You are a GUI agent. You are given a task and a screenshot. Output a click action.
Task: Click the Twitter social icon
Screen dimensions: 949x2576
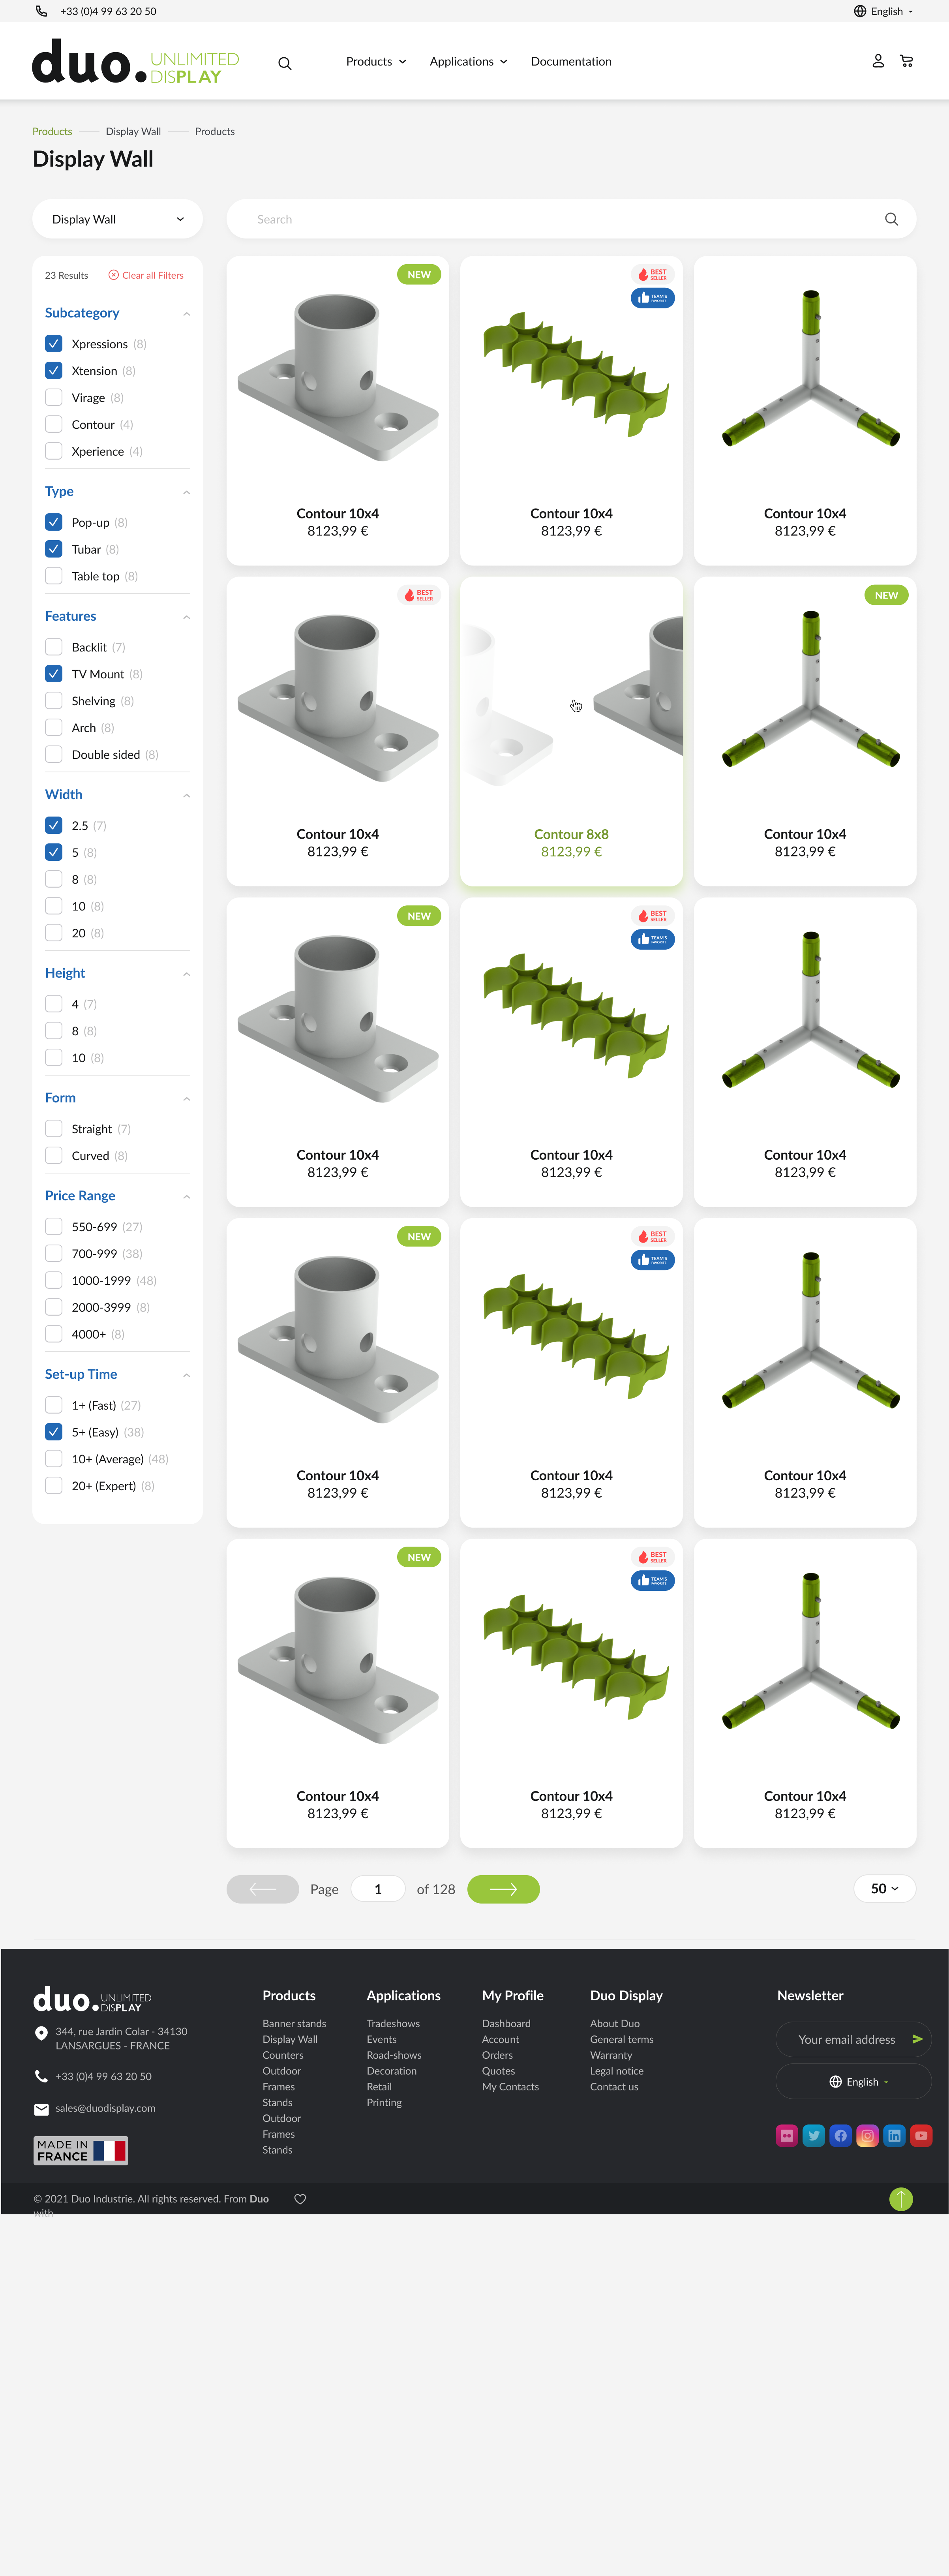click(x=814, y=2136)
